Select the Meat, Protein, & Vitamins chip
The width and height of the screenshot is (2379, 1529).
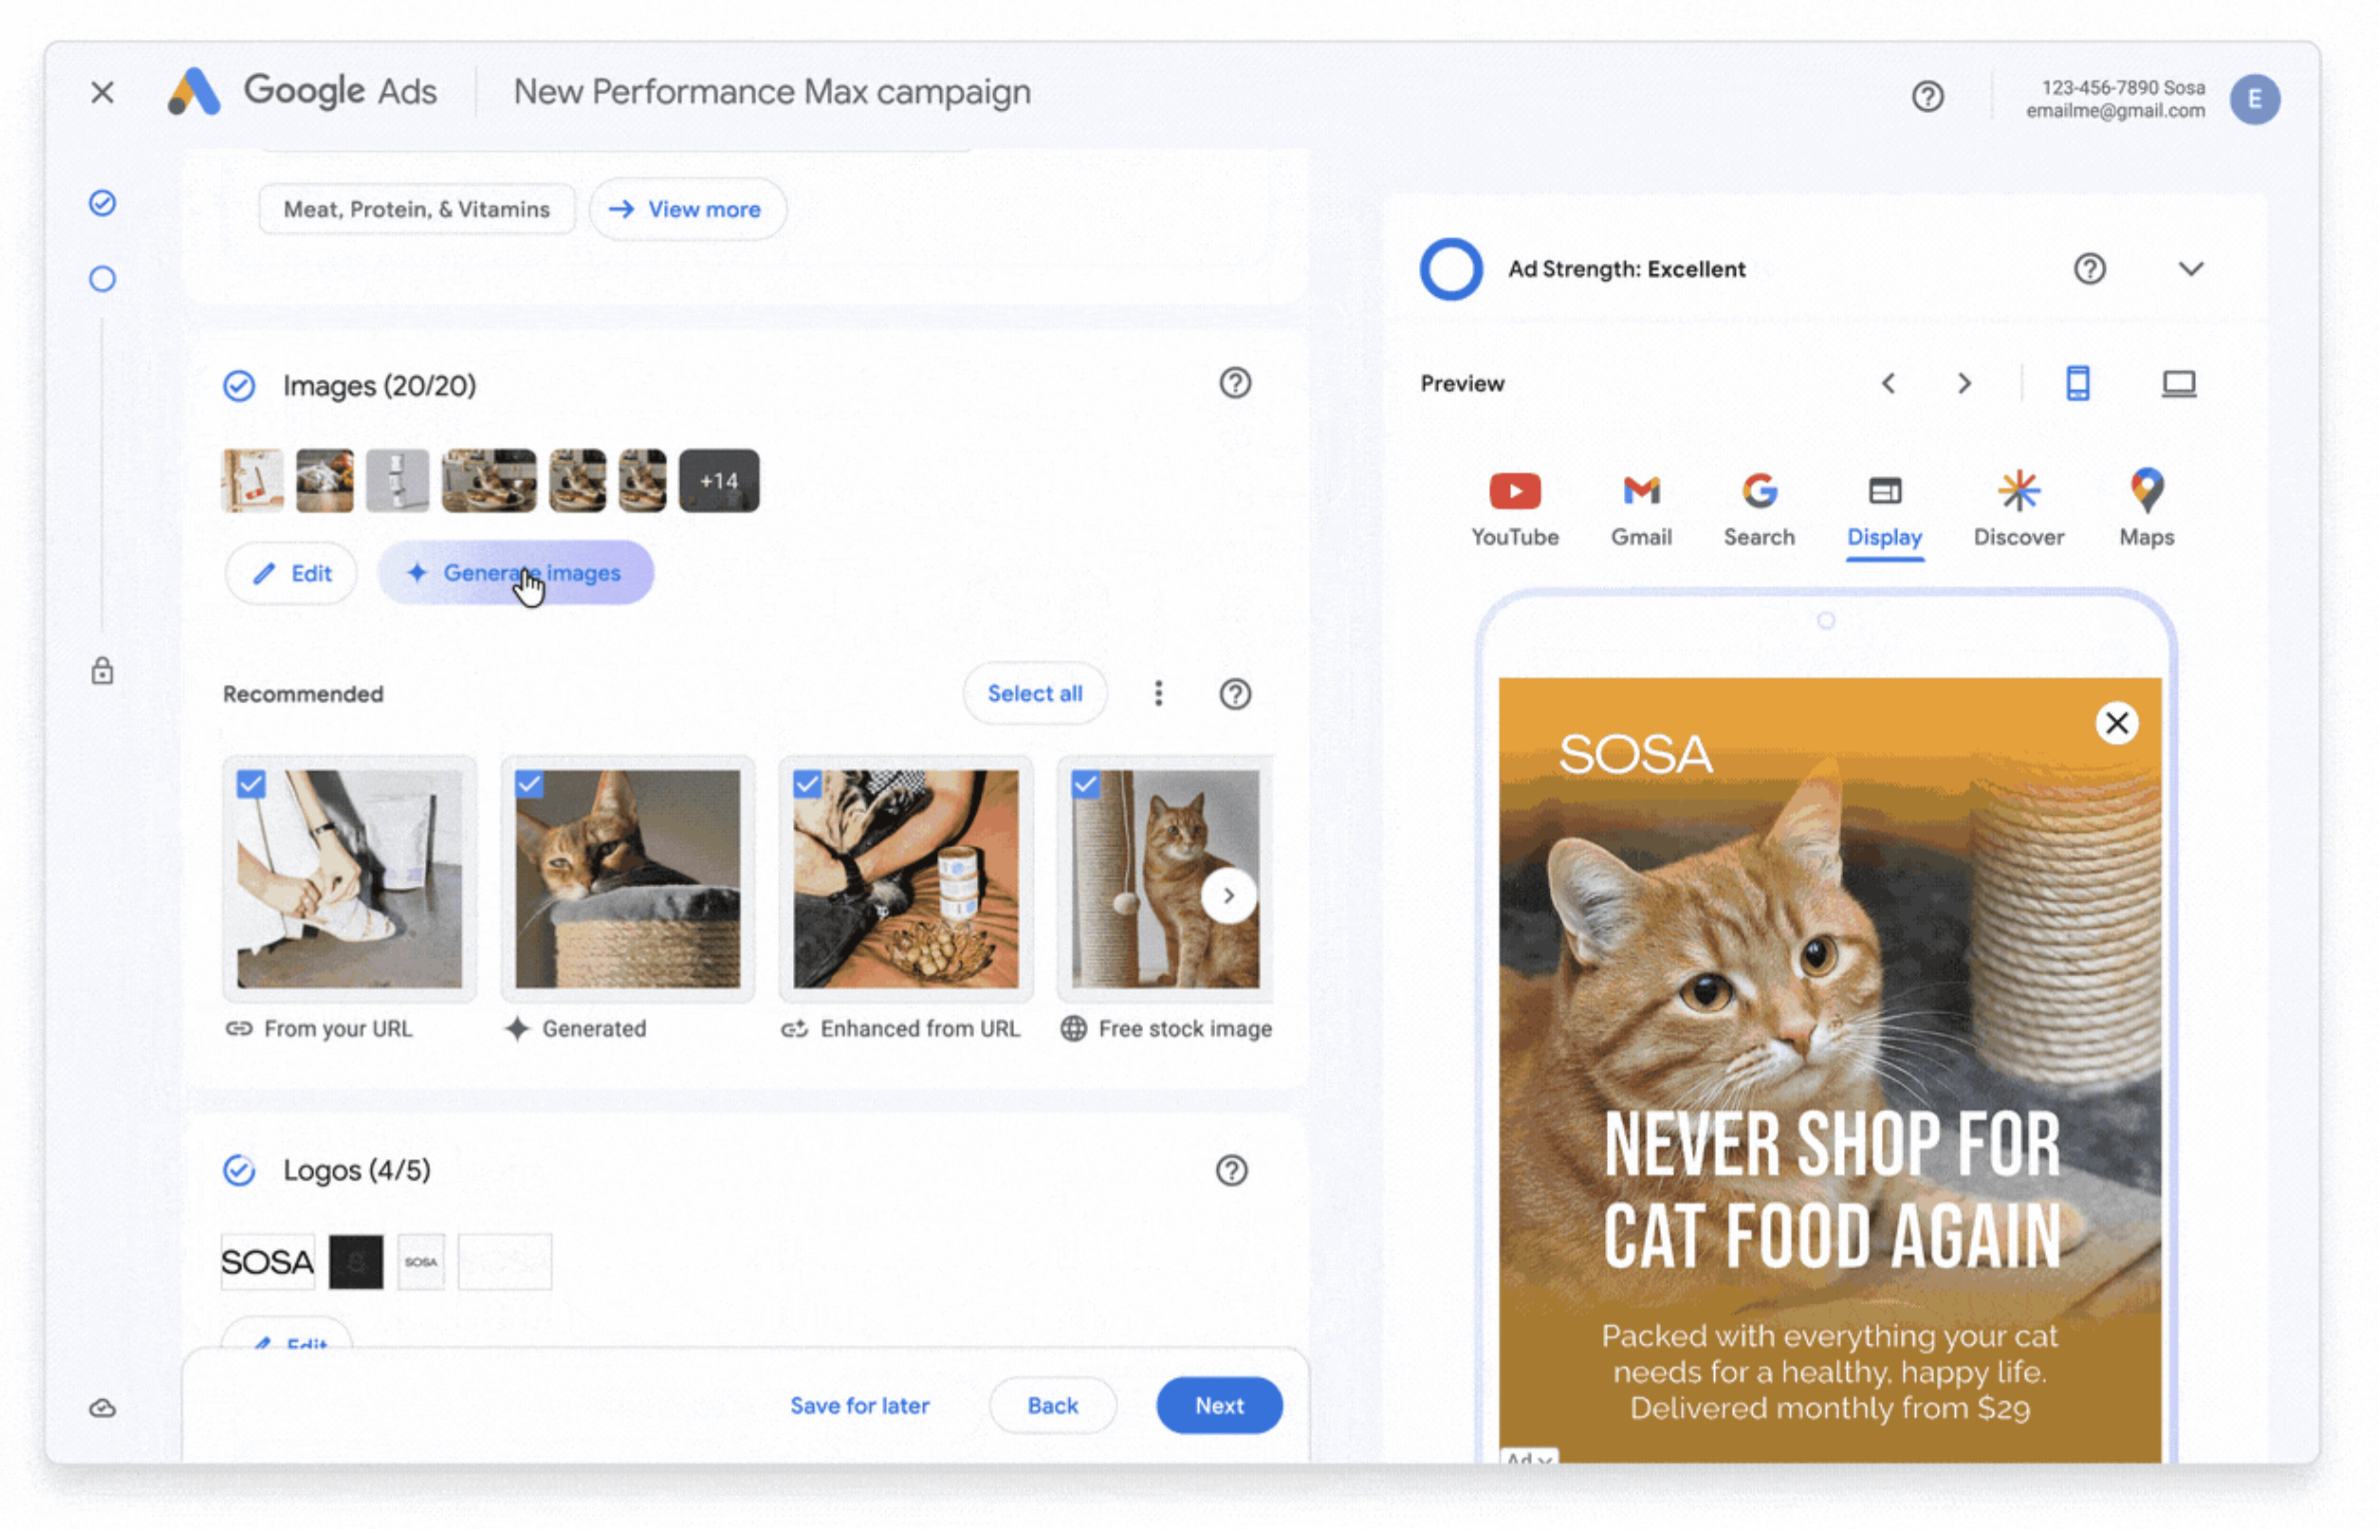click(416, 209)
